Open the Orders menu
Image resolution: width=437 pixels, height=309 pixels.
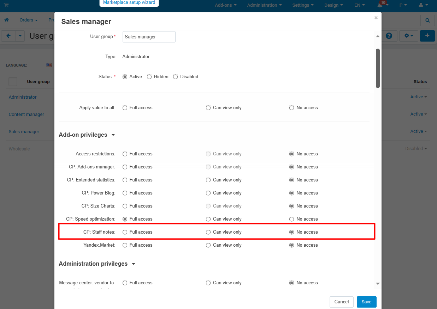pos(29,20)
